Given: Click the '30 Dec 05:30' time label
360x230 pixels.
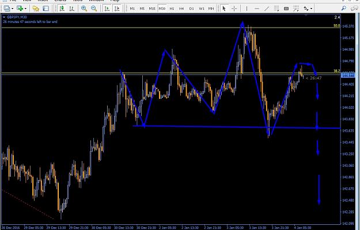Looking at the screenshot, I should coord(101,228).
